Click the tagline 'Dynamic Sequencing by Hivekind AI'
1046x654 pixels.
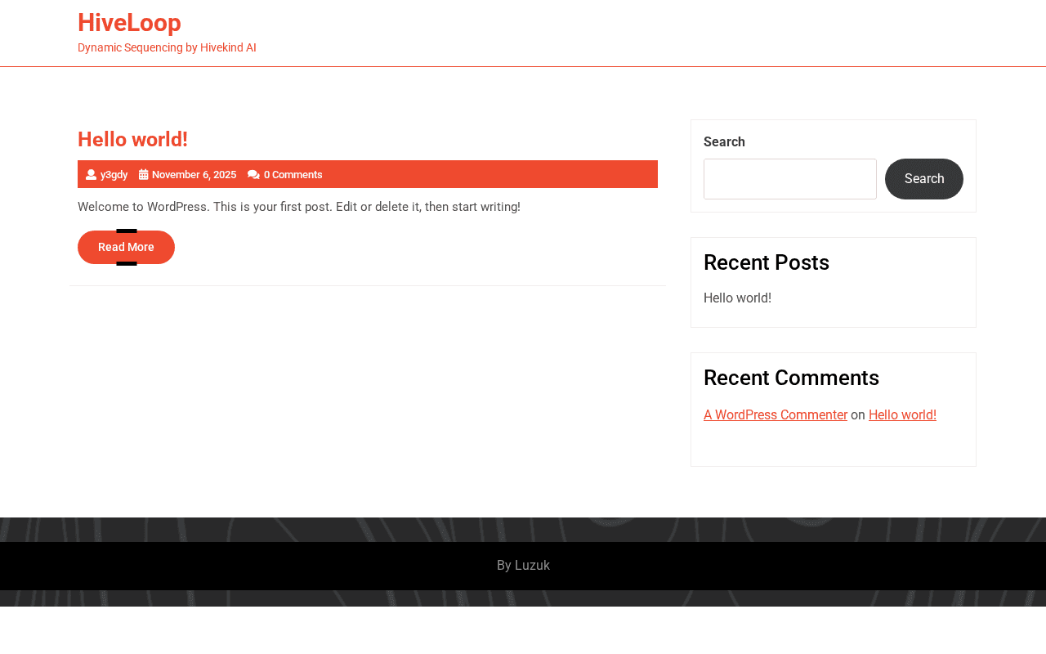coord(167,48)
